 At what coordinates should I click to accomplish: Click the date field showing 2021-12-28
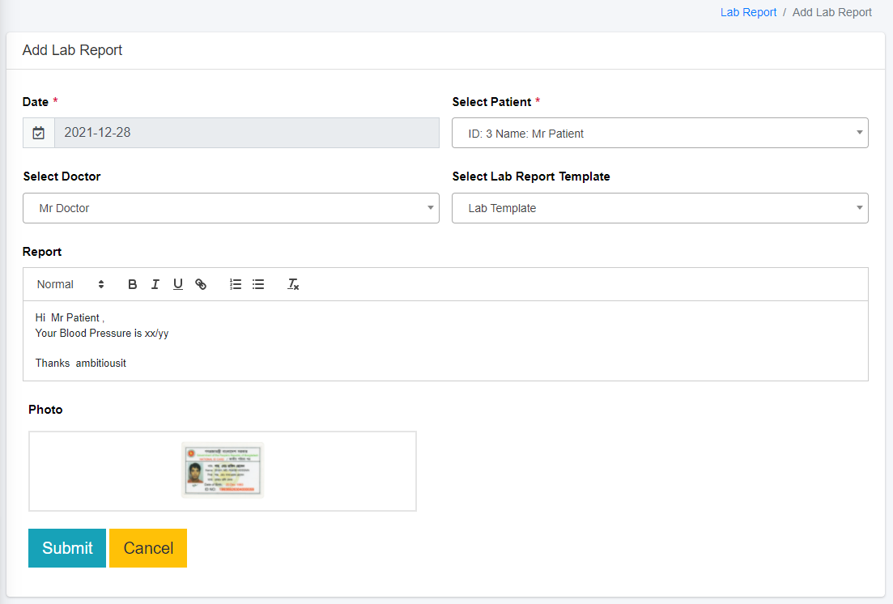(246, 133)
